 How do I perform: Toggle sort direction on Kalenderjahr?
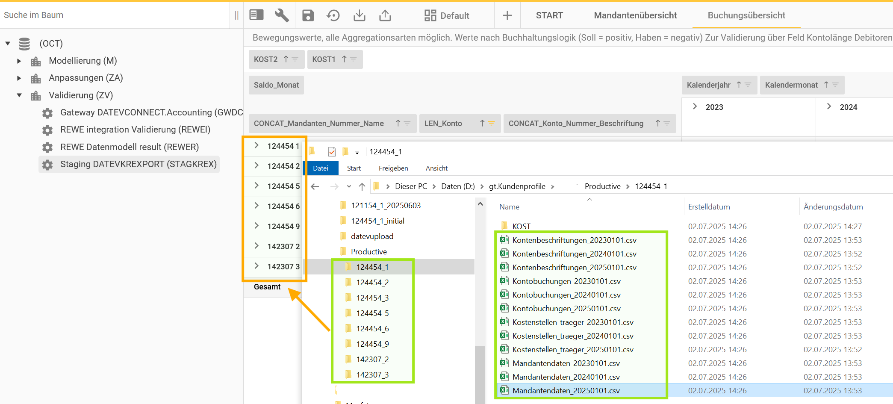[x=739, y=85]
